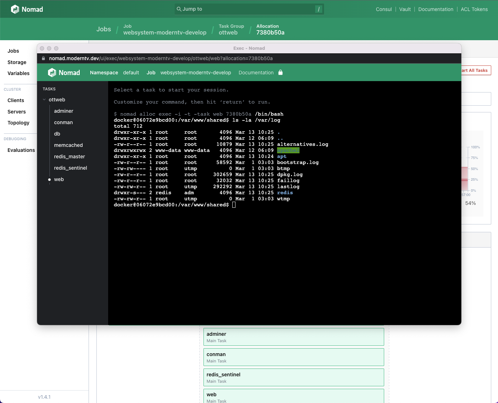The image size is (498, 403).
Task: Open Storage in the left sidebar
Action: pyautogui.click(x=17, y=62)
